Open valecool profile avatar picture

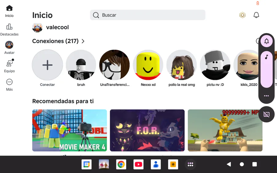pos(37,27)
